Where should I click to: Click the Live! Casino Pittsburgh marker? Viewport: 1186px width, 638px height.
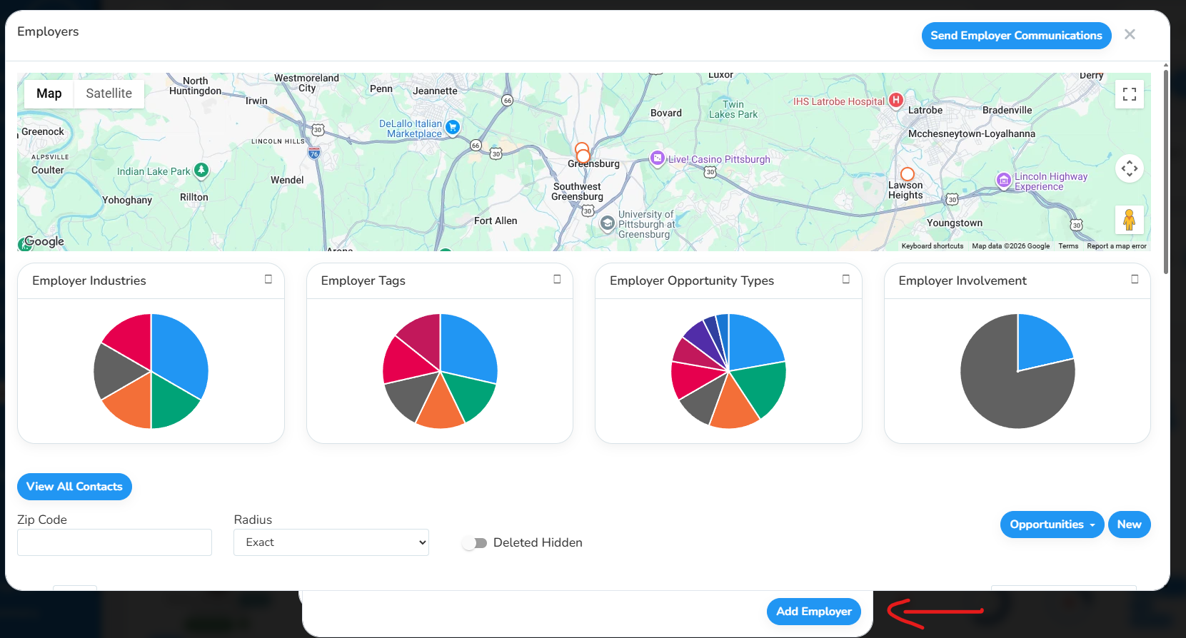[x=657, y=158]
